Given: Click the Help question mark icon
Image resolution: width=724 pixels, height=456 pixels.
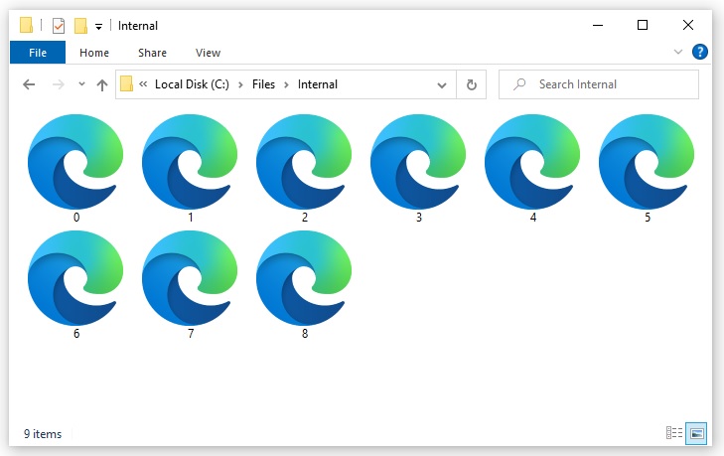Looking at the screenshot, I should (x=699, y=52).
